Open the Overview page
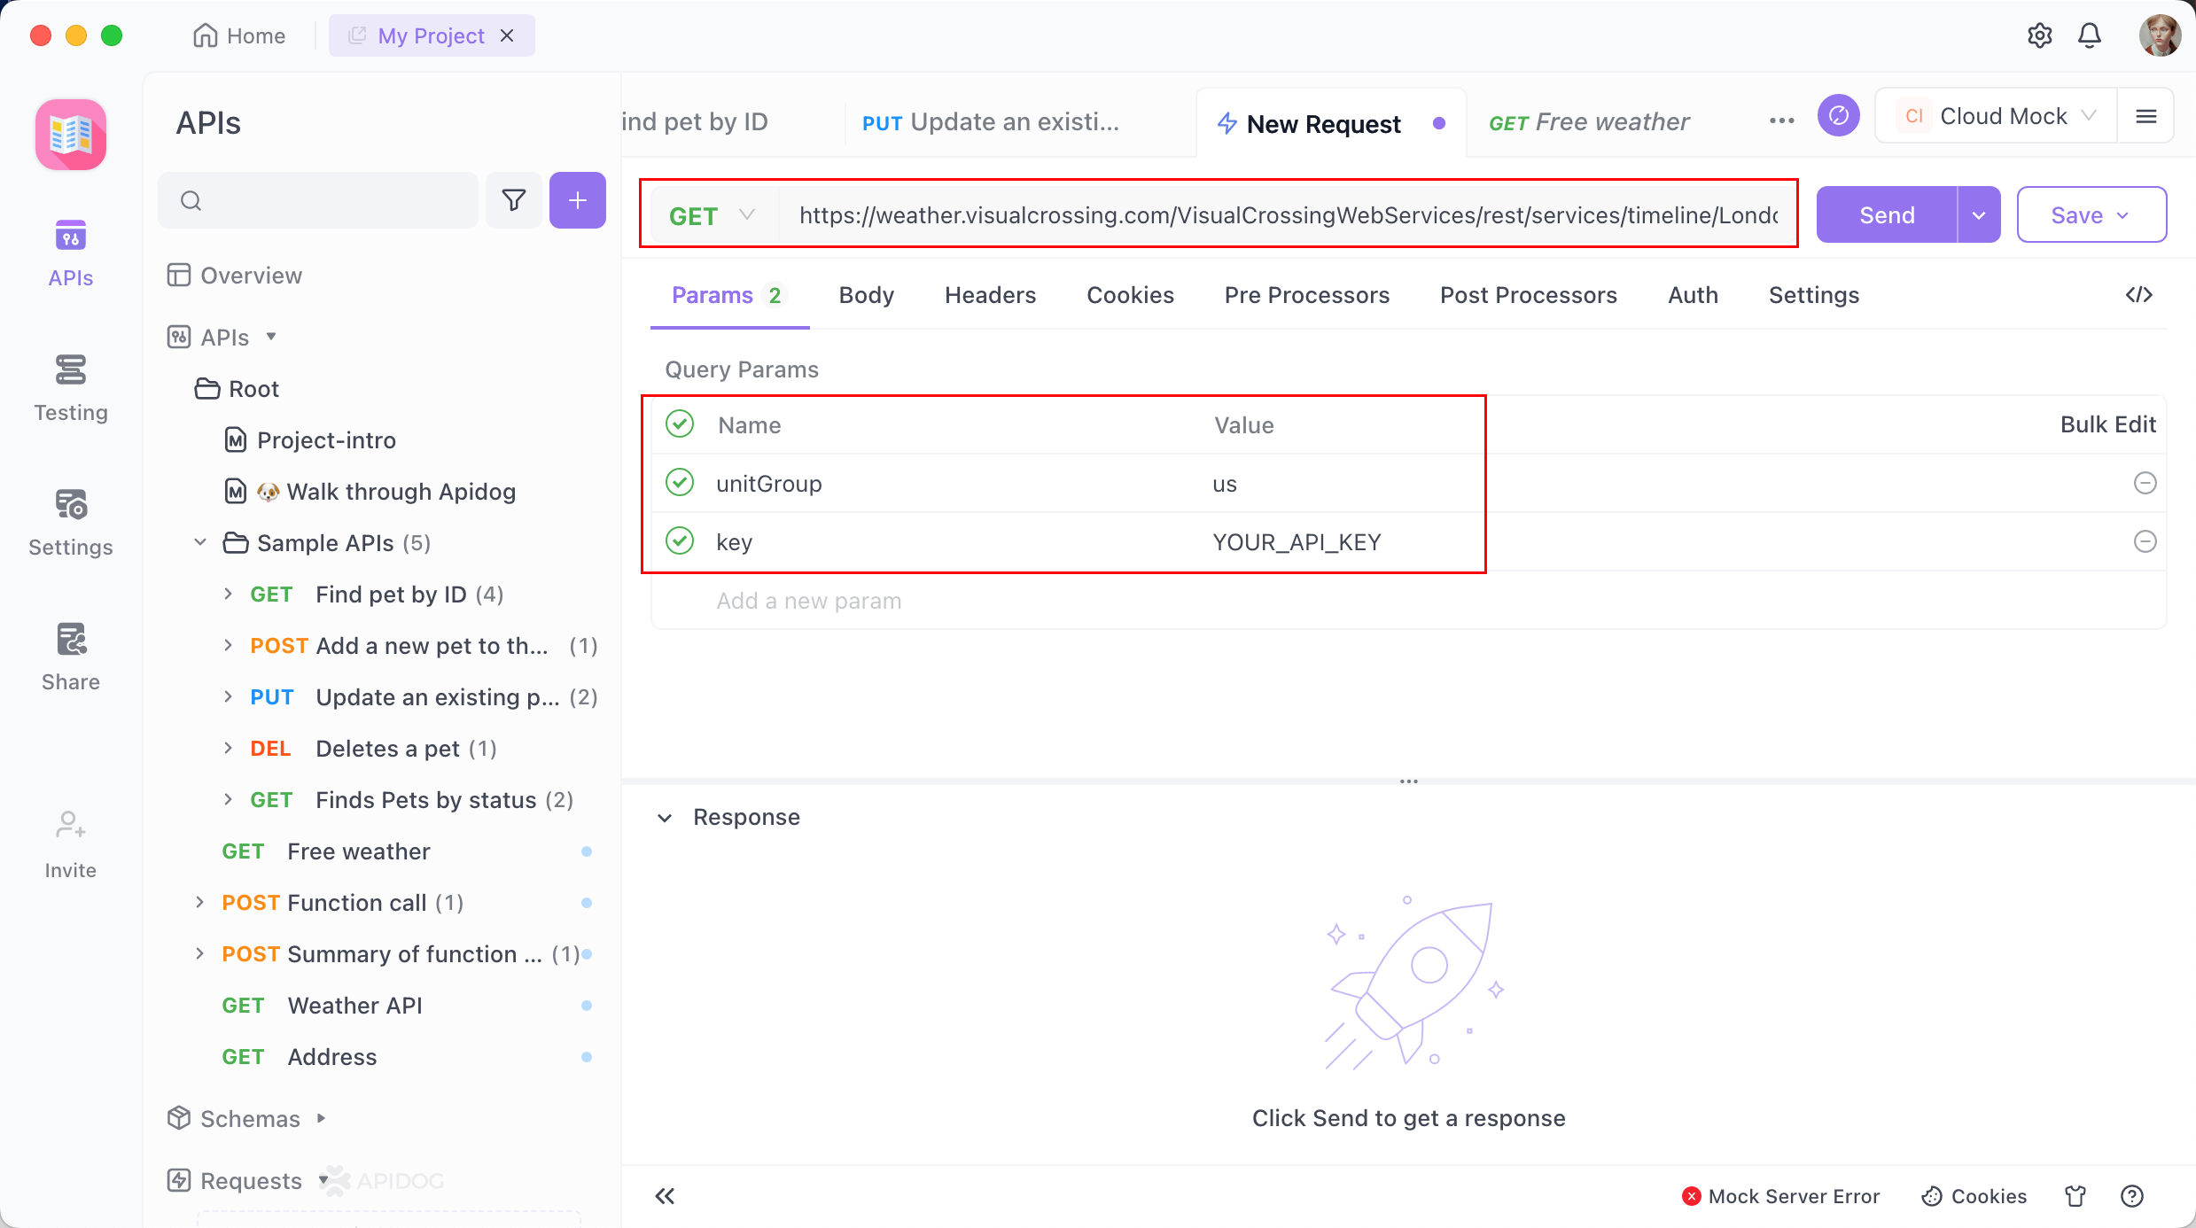 tap(235, 276)
